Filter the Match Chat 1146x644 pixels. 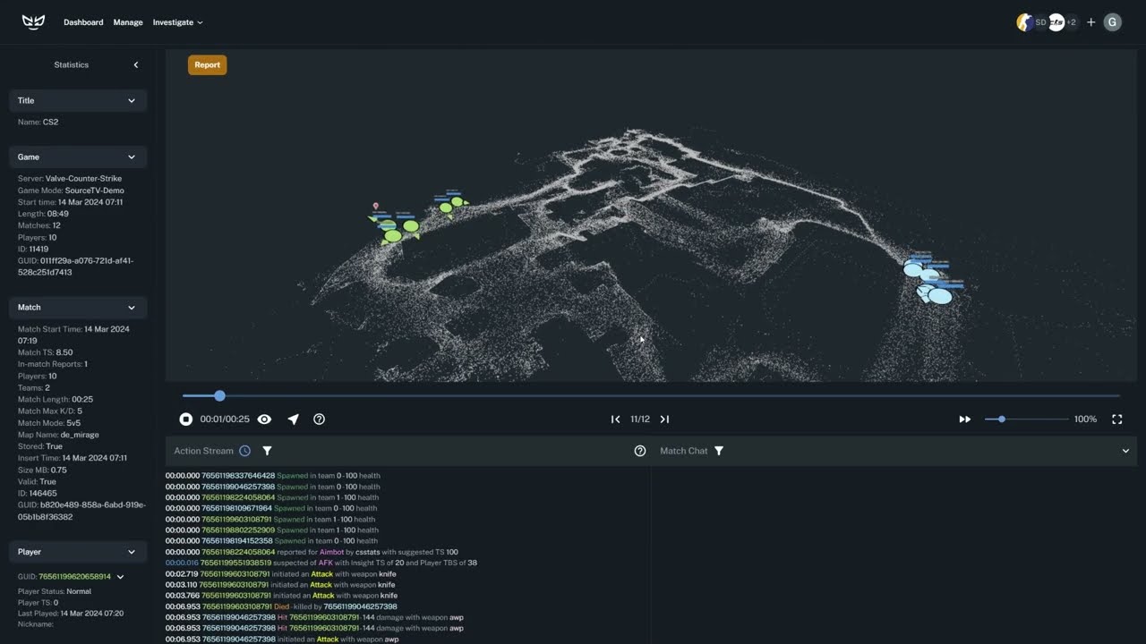point(719,451)
